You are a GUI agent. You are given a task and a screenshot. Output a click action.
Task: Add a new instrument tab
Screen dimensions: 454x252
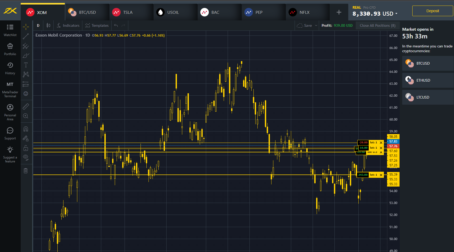click(x=339, y=12)
